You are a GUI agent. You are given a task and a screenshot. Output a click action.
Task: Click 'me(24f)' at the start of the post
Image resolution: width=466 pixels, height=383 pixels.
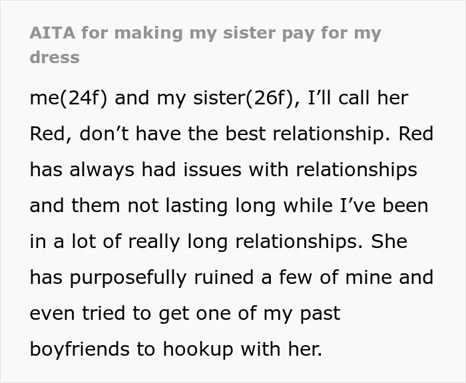[69, 98]
